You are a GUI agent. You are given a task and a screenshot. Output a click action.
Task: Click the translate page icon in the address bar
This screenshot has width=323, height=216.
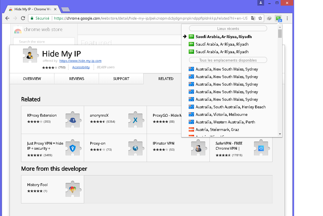[253, 18]
